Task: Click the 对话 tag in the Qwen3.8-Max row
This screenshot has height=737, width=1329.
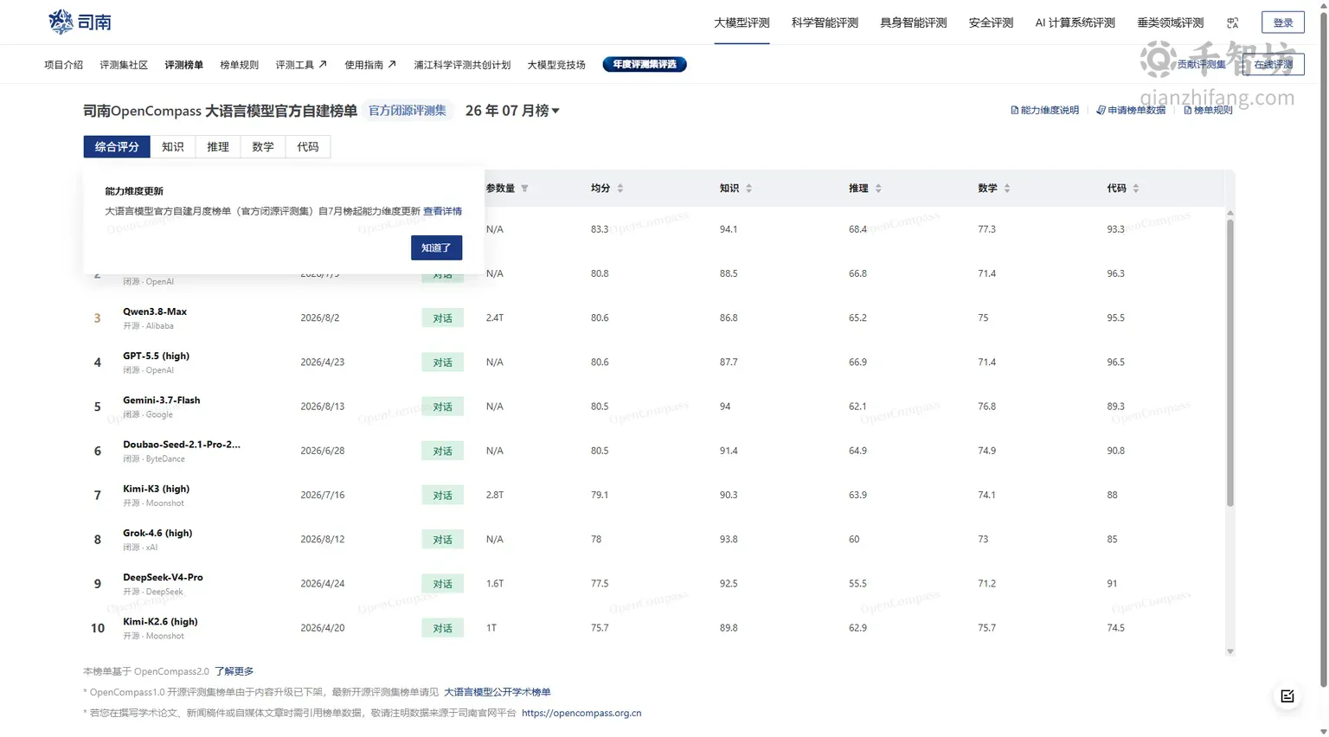Action: pos(443,318)
